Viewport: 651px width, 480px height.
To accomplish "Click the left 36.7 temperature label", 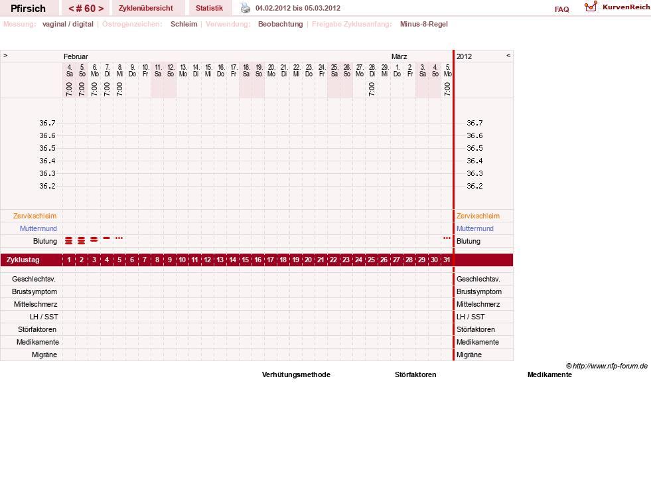I will click(47, 123).
